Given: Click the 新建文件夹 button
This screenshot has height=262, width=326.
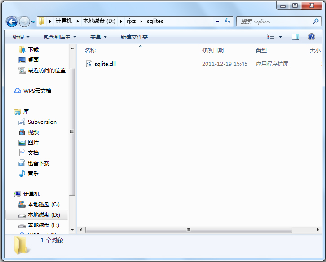Looking at the screenshot, I should tap(134, 37).
